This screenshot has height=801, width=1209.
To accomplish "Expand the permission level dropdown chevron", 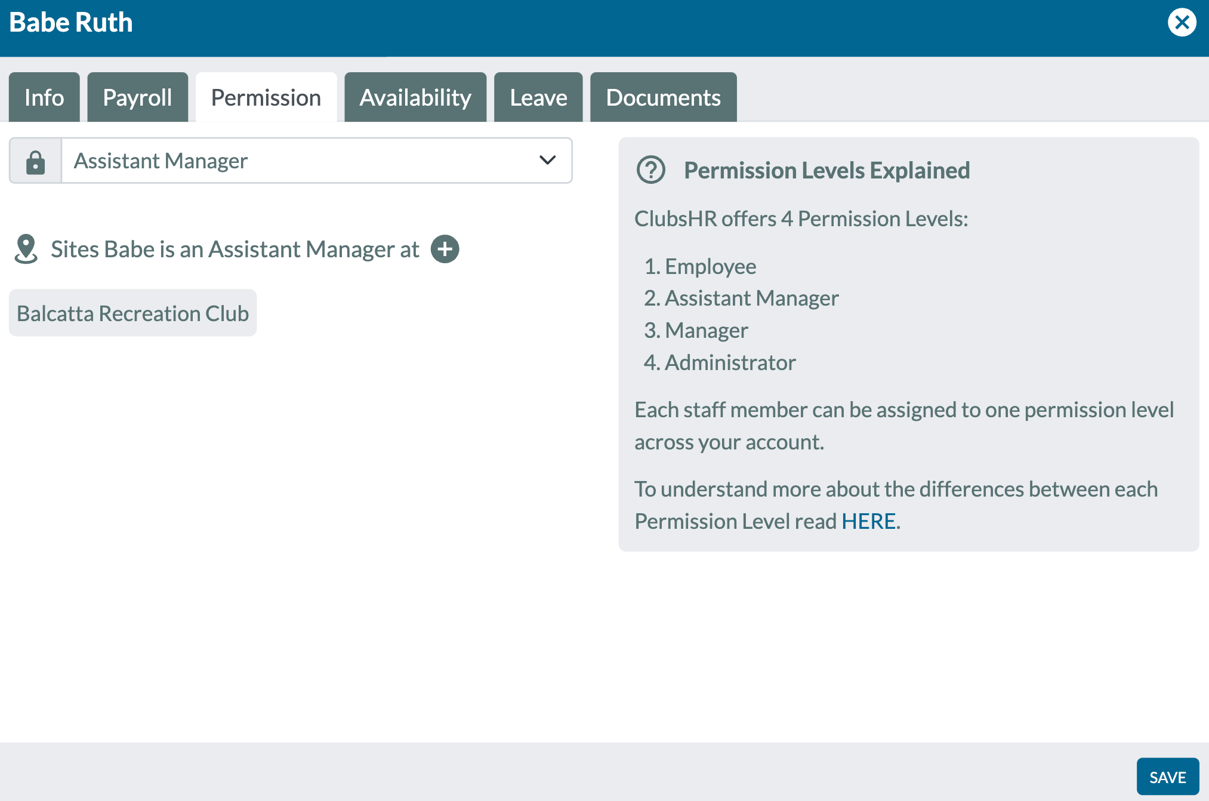I will 547,160.
